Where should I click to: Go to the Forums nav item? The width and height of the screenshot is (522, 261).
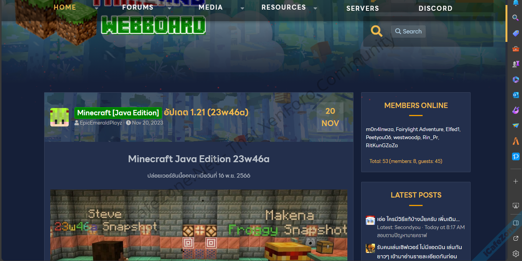point(138,7)
